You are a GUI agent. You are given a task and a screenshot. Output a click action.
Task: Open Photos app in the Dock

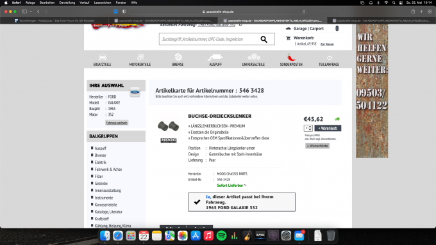(183, 236)
